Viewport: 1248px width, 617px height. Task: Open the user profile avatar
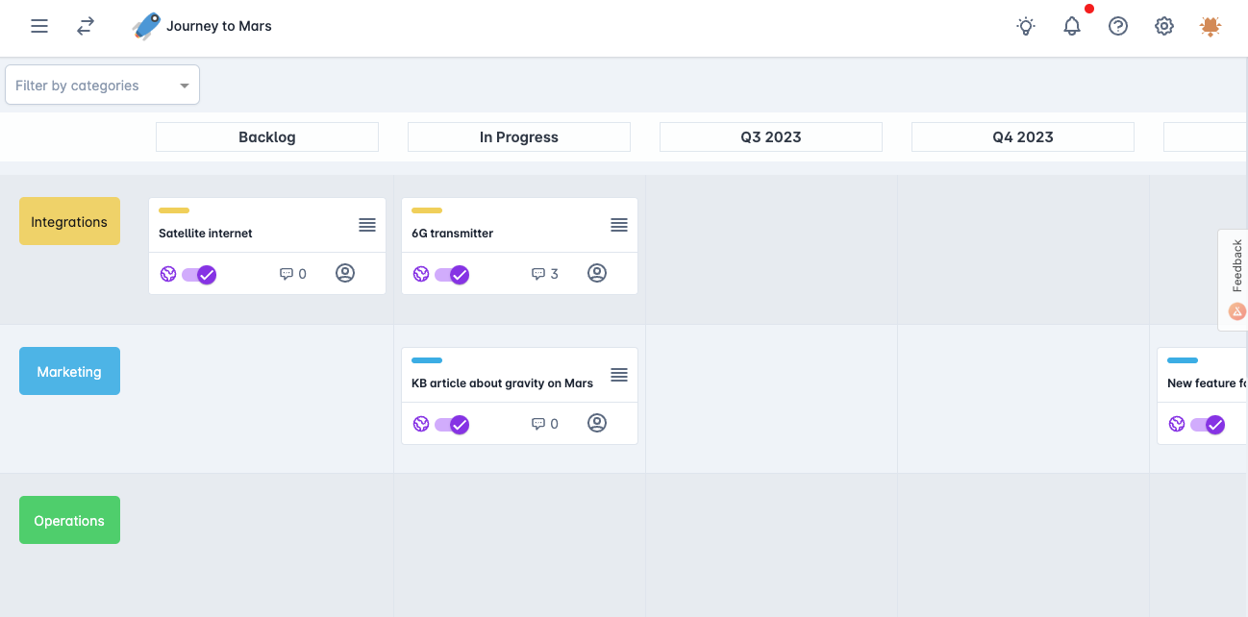coord(1211,26)
